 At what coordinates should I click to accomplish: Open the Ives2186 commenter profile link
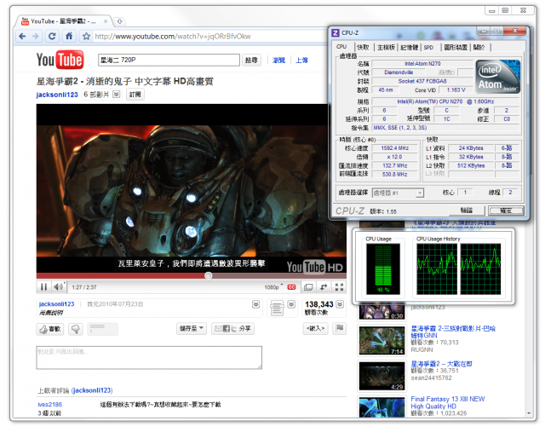(x=50, y=404)
